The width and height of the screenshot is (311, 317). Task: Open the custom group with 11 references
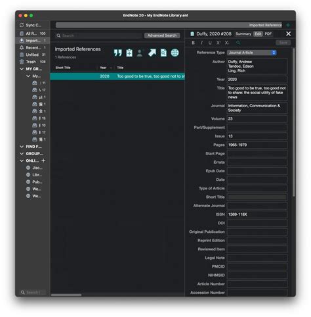(x=39, y=83)
